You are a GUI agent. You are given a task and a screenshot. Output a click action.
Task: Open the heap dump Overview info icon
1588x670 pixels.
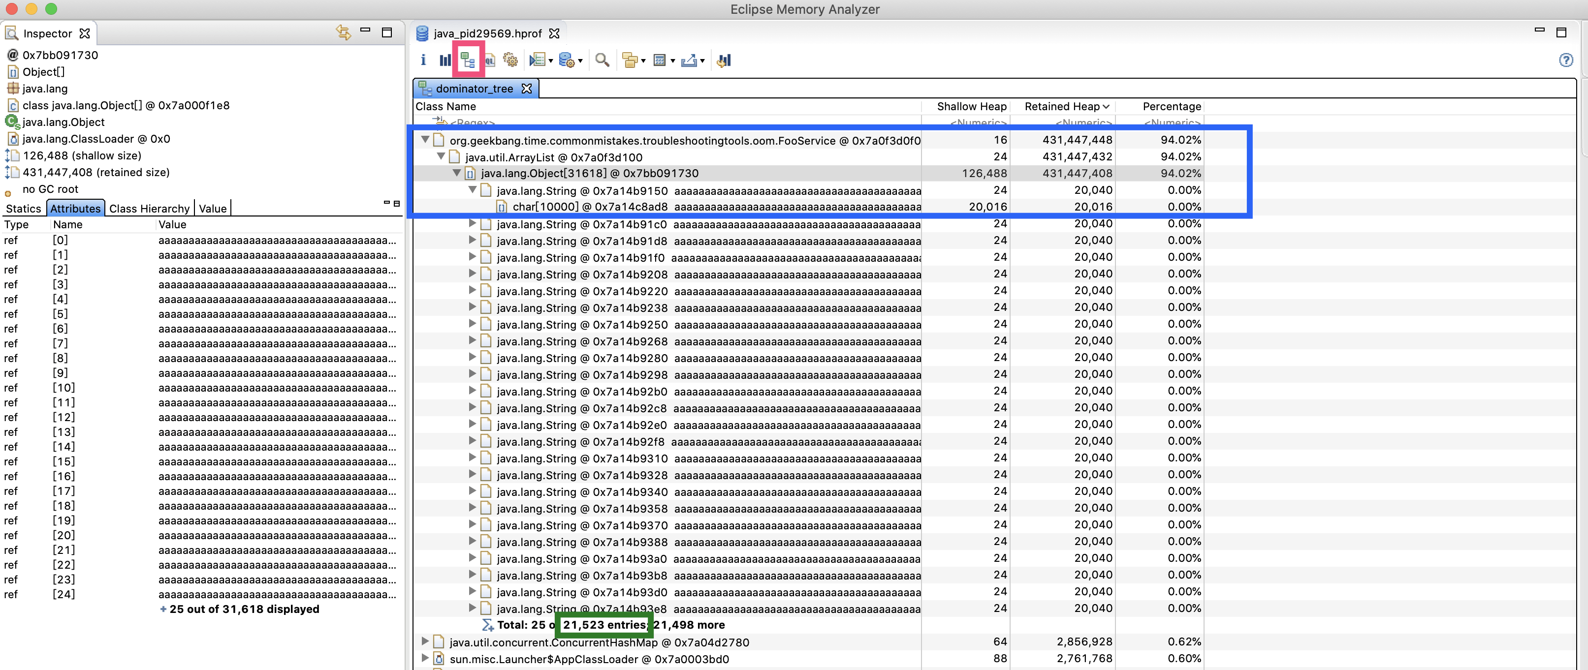pos(423,60)
